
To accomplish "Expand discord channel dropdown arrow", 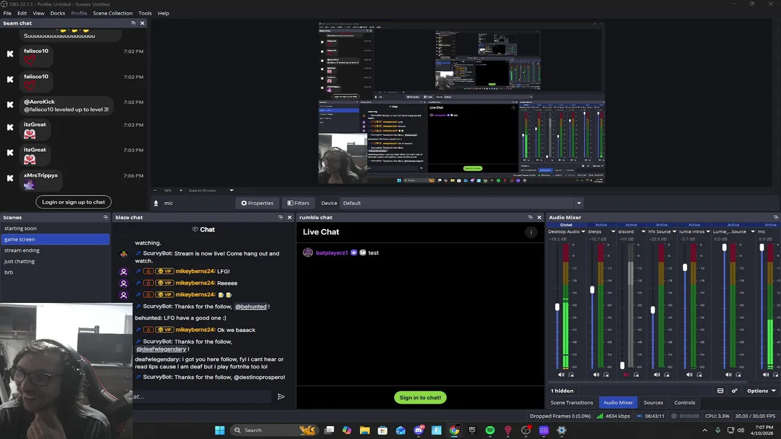I will 643,232.
